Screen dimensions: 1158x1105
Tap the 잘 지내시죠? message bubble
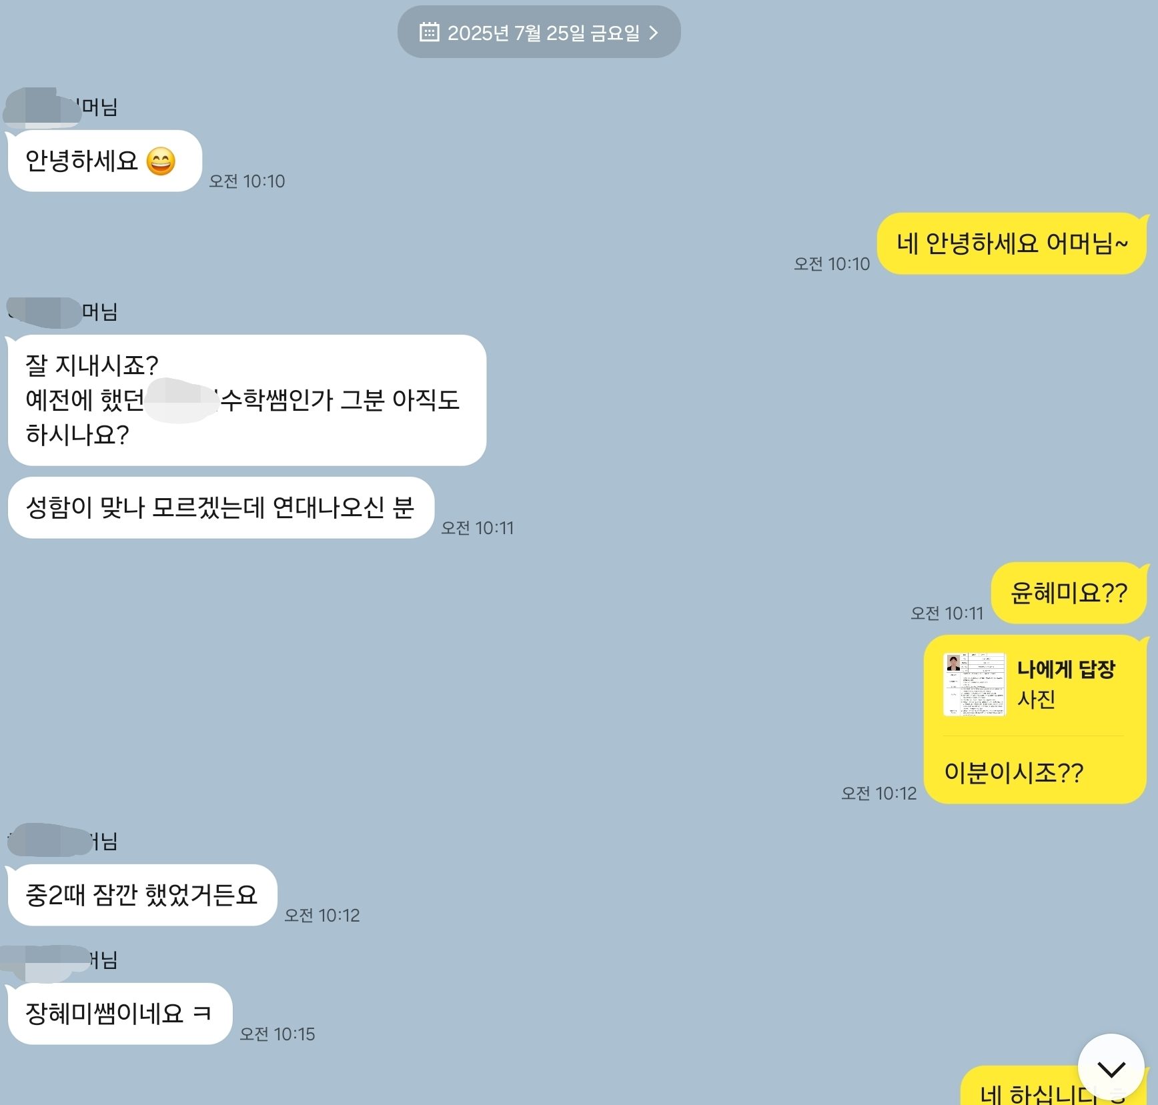247,400
